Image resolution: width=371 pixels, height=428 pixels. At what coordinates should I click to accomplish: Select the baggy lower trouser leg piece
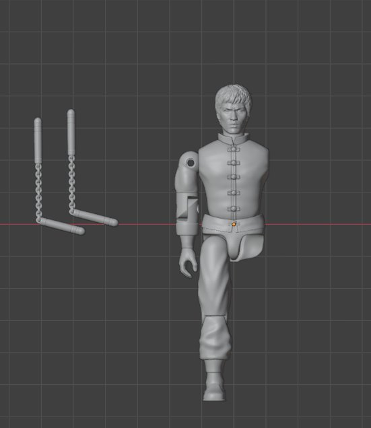click(x=215, y=338)
